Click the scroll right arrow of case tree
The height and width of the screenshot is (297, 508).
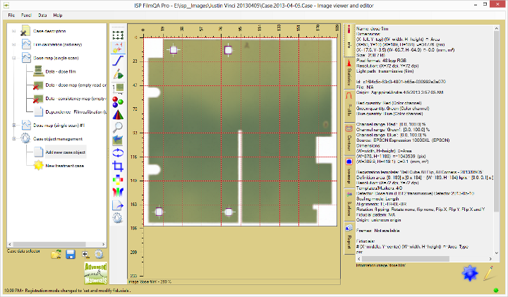pyautogui.click(x=103, y=244)
